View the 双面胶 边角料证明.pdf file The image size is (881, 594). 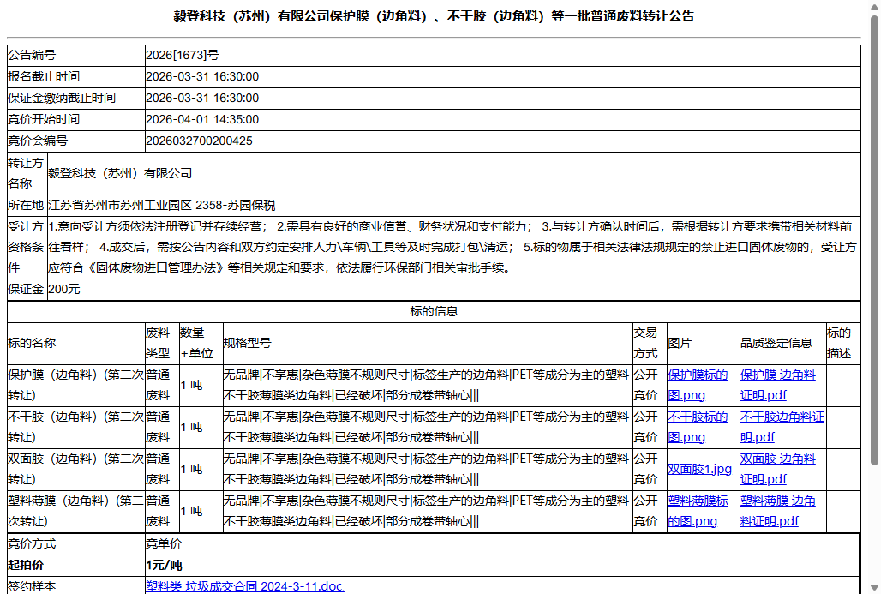[777, 469]
